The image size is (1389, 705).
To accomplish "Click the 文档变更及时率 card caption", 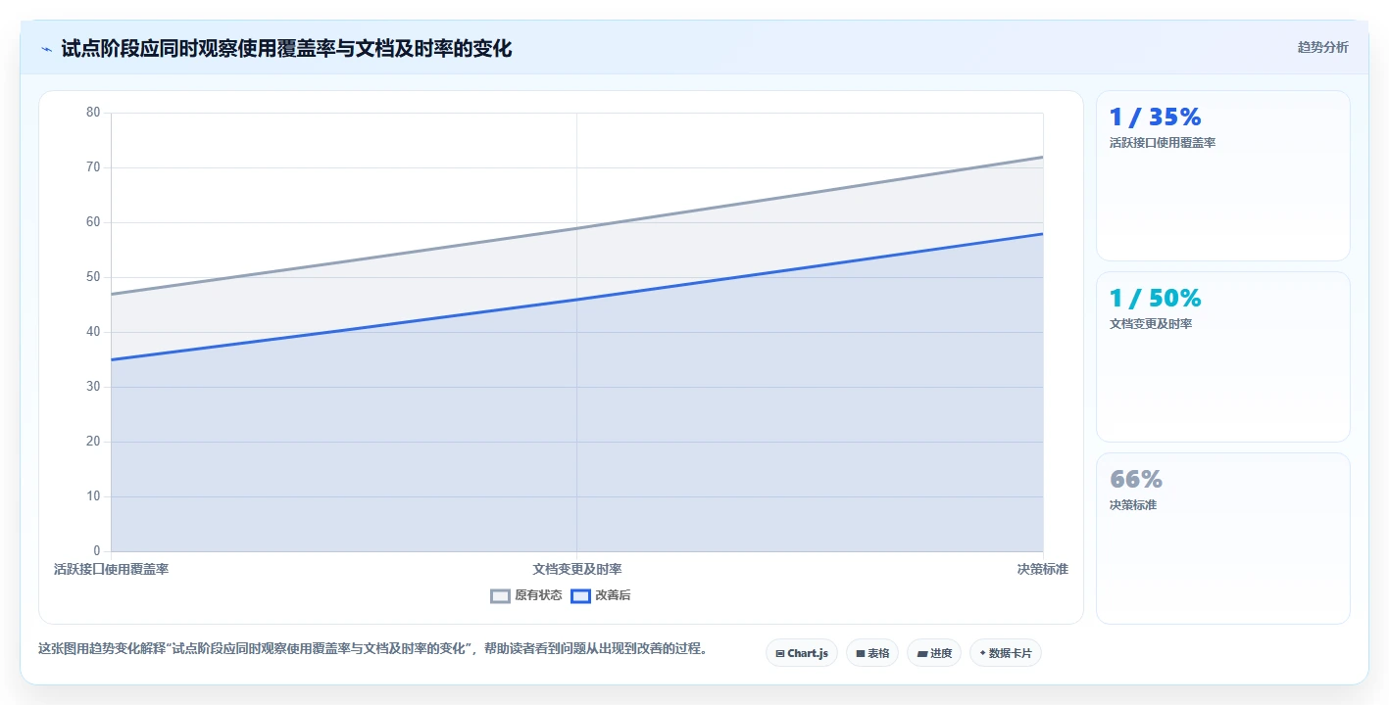I will point(1151,324).
